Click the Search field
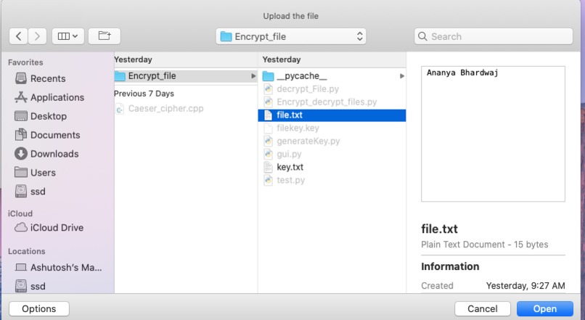 point(494,36)
